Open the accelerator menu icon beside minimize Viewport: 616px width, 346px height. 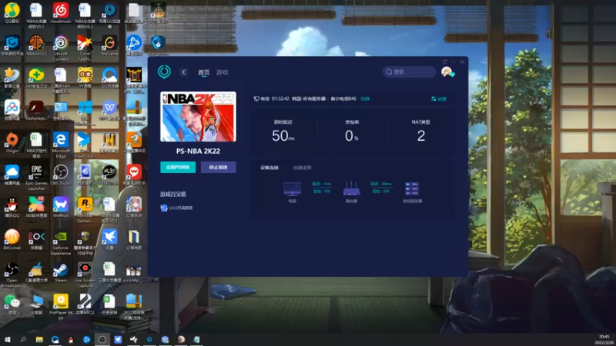pyautogui.click(x=444, y=62)
